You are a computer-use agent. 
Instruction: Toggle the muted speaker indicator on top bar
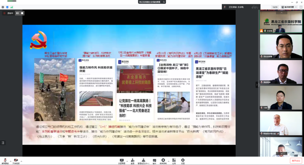click(x=224, y=7)
